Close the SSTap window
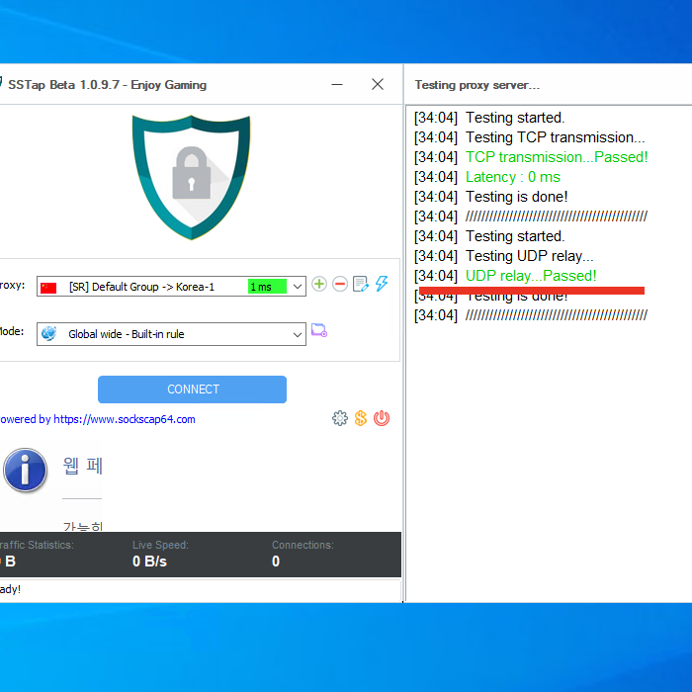 pos(378,84)
